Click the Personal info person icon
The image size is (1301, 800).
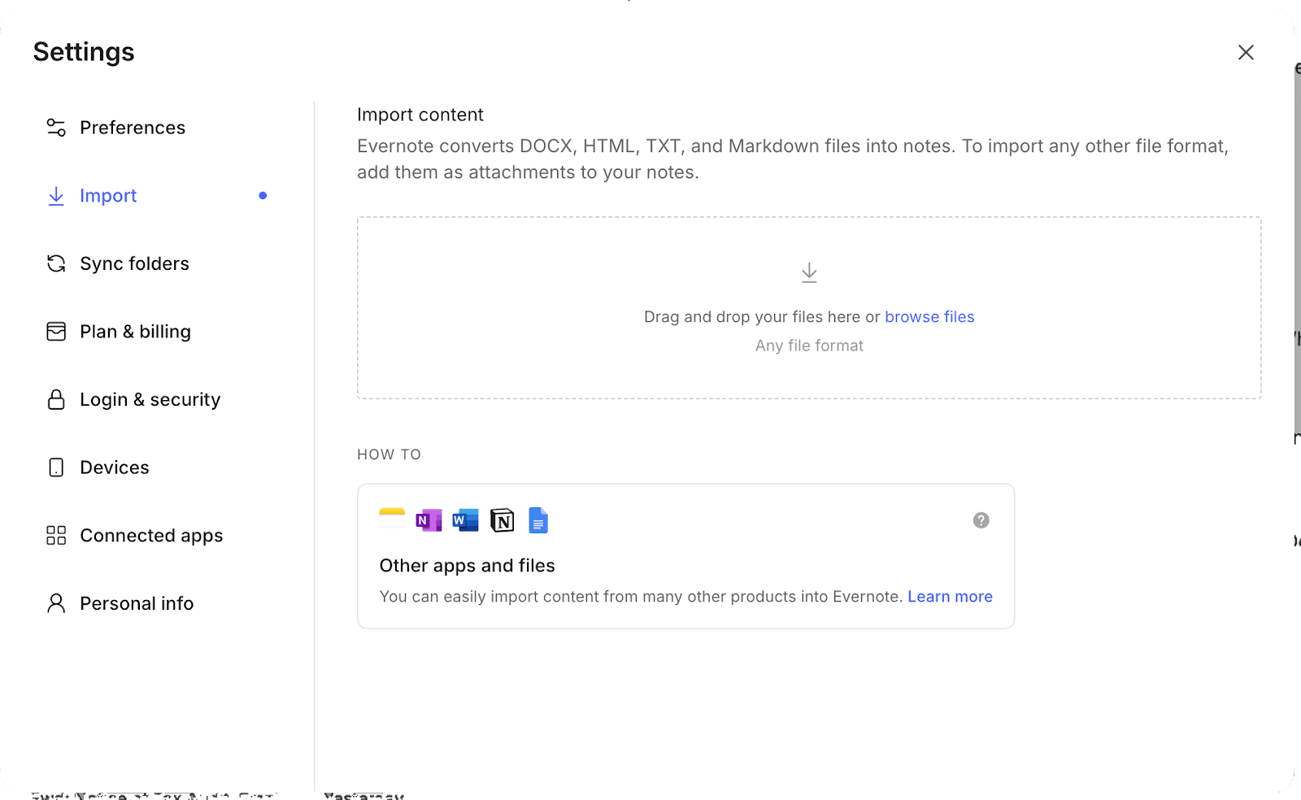tap(56, 603)
